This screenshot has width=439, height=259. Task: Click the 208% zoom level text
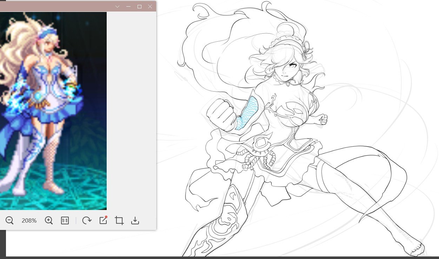tap(29, 221)
